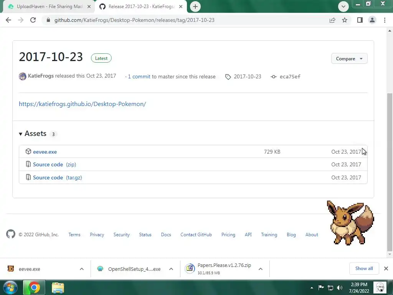Screen dimensions: 393x295
Task: Click the volume speaker tray icon
Action: [x=340, y=288]
